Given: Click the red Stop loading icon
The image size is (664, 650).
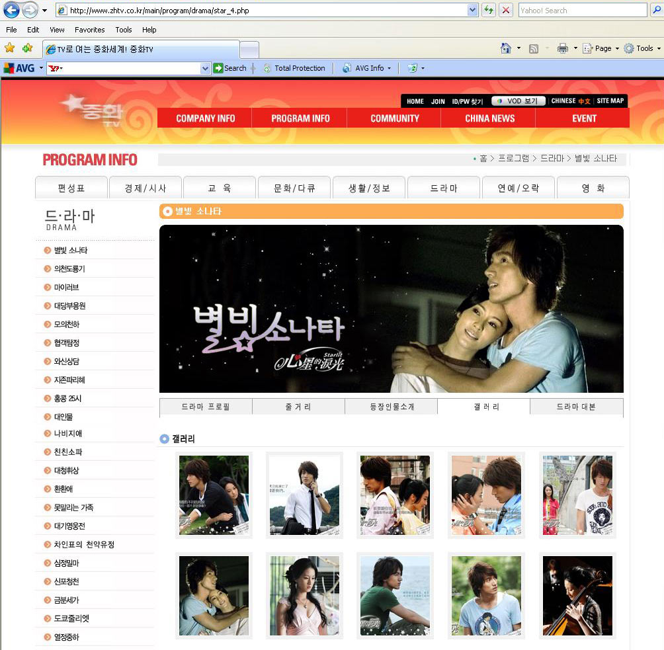Looking at the screenshot, I should pyautogui.click(x=506, y=10).
